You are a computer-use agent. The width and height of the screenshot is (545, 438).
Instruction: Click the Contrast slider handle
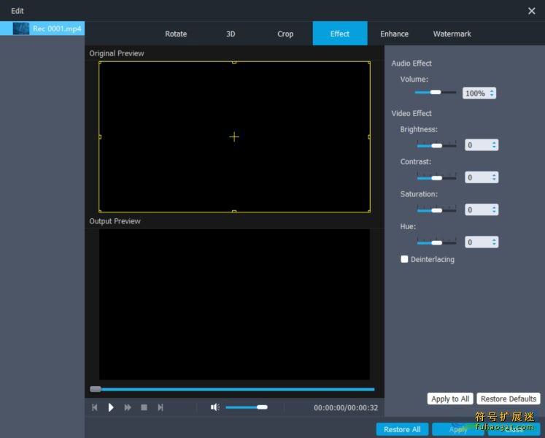[x=436, y=178]
